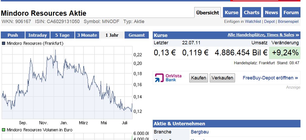306x140 pixels.
Task: Open the Charts tab
Action: (x=252, y=13)
